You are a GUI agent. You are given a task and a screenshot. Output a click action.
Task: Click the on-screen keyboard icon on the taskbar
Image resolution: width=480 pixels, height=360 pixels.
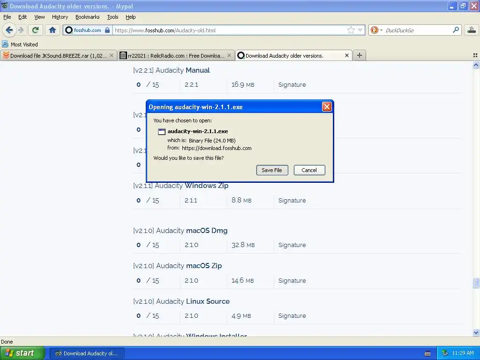[427, 353]
